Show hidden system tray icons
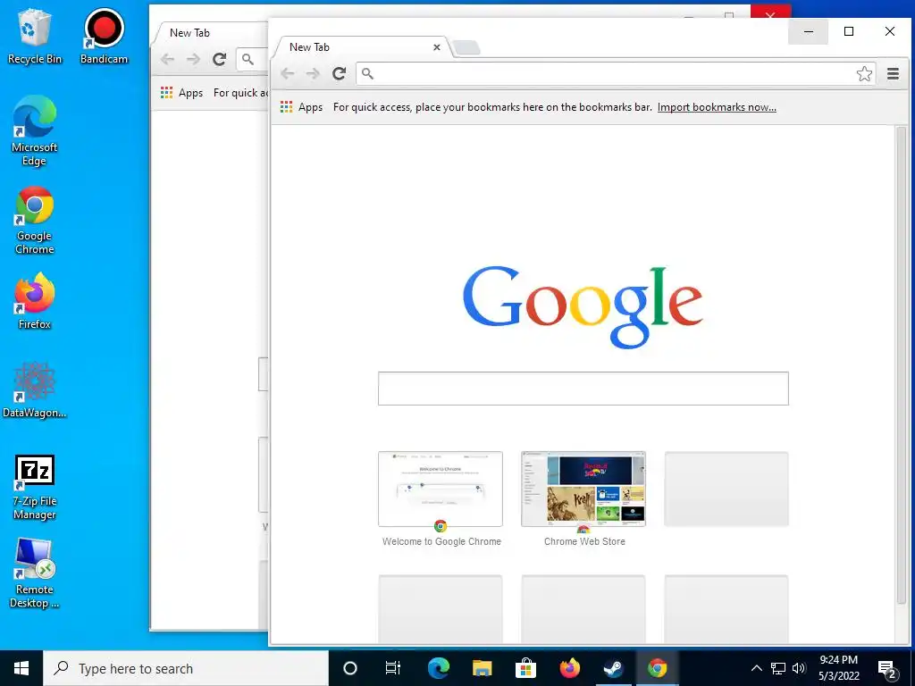915x686 pixels. [756, 668]
